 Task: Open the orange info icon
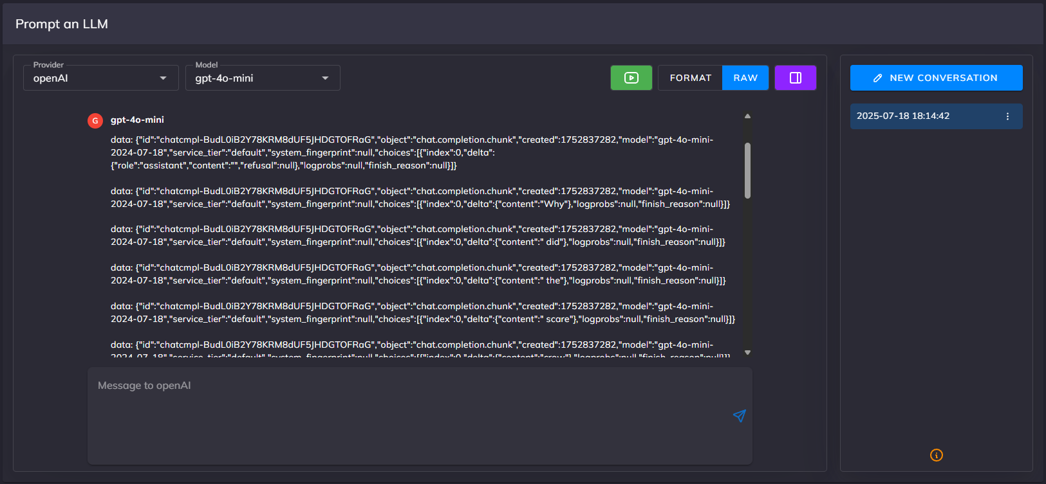click(937, 455)
